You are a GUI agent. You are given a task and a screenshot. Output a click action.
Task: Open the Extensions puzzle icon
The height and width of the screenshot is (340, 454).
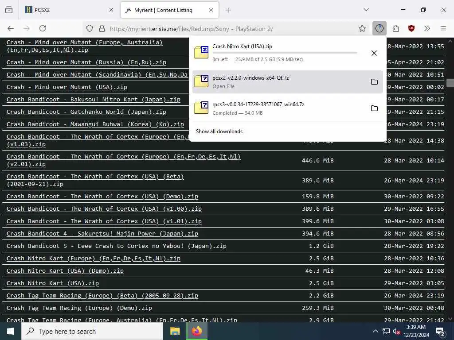(395, 28)
